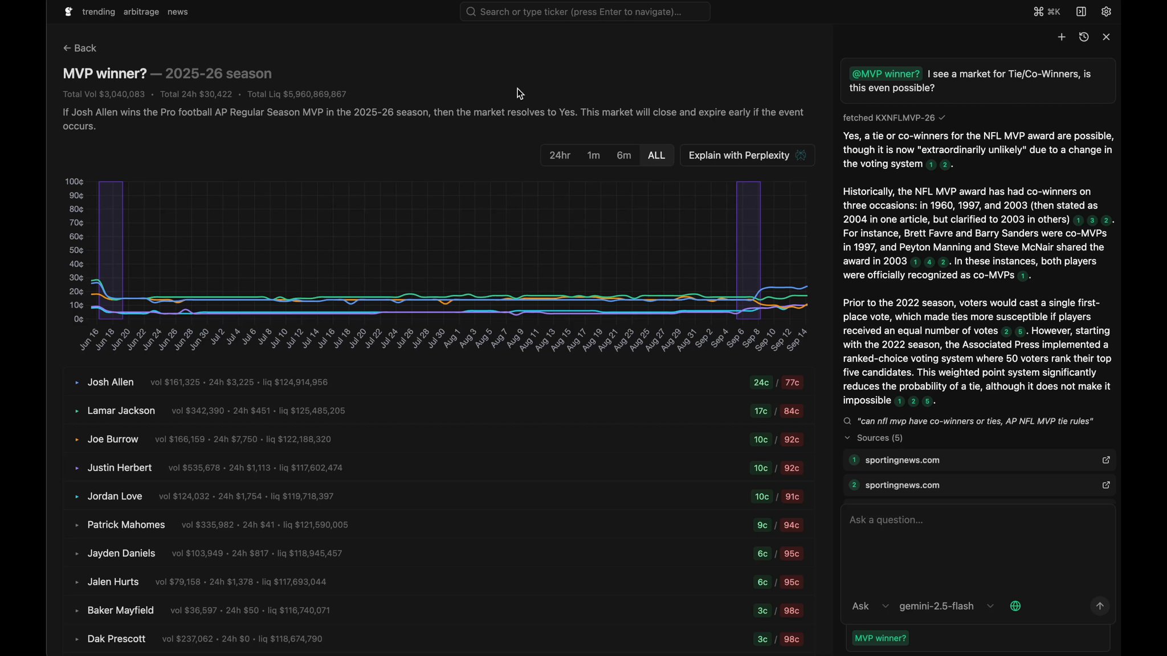Click the app logo icon
Screen dimensions: 1167x656
click(68, 11)
